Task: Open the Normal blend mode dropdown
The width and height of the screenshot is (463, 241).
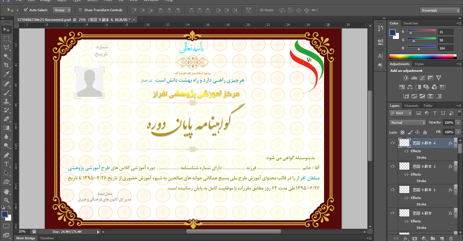Action: click(407, 123)
